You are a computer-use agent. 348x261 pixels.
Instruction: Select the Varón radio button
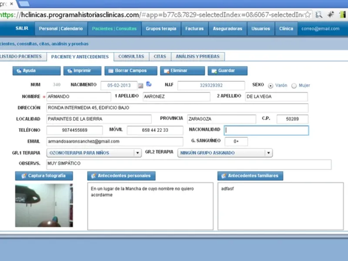tap(270, 86)
